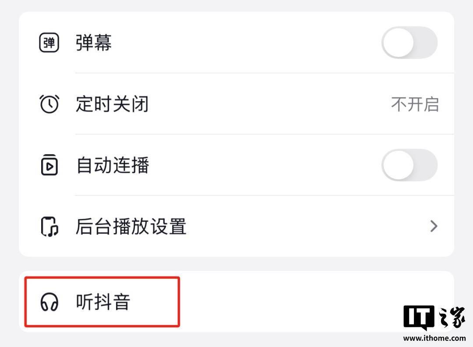The image size is (473, 347).
Task: Select the 后台播放设置 text label
Action: [131, 227]
